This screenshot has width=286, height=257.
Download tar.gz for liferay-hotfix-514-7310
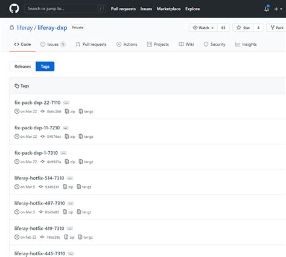click(84, 187)
